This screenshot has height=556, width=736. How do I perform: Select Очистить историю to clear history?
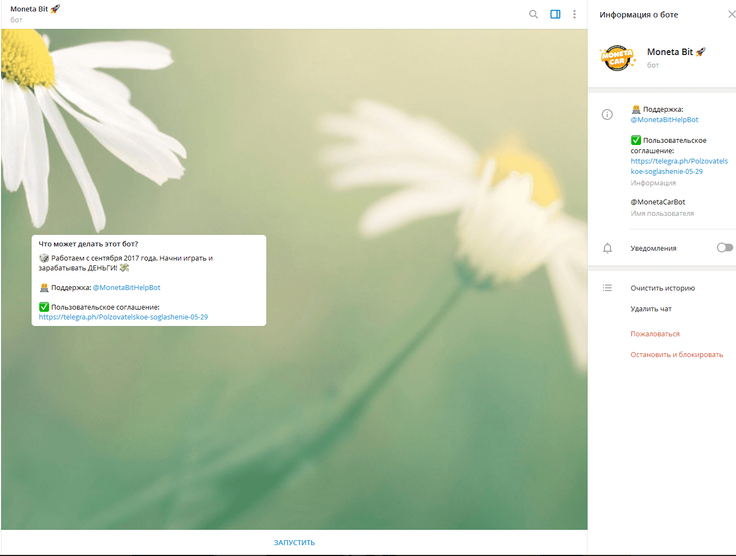pos(662,288)
